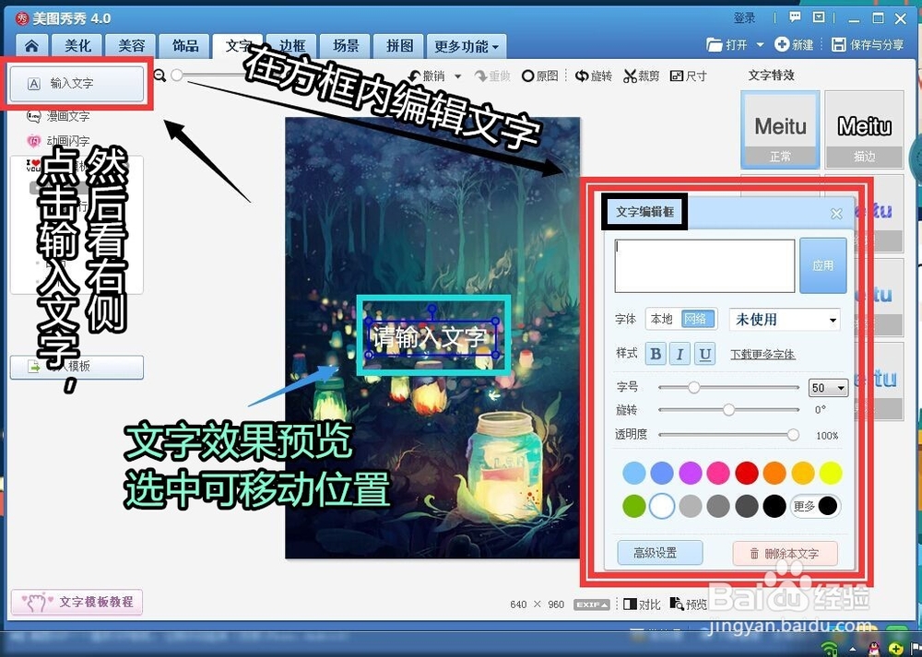Open the 尺寸 resize tool
This screenshot has width=922, height=657.
point(688,76)
